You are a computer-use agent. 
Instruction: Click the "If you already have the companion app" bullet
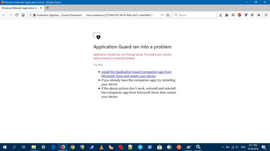(138, 82)
